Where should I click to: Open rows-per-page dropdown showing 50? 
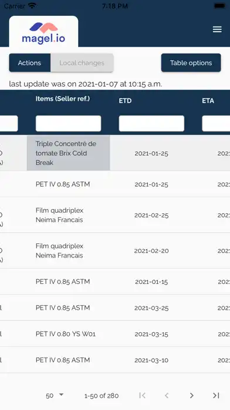(x=55, y=396)
